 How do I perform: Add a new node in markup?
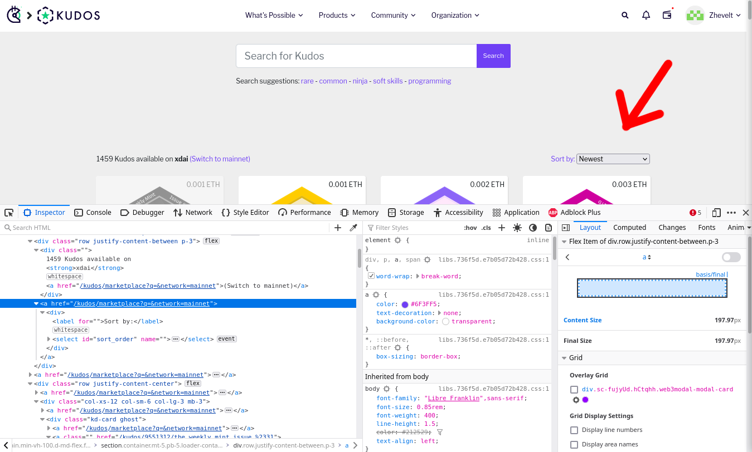pos(338,228)
